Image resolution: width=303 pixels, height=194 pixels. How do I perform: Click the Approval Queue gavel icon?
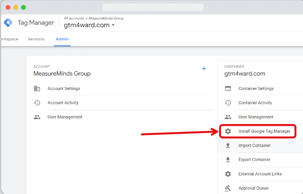click(228, 188)
